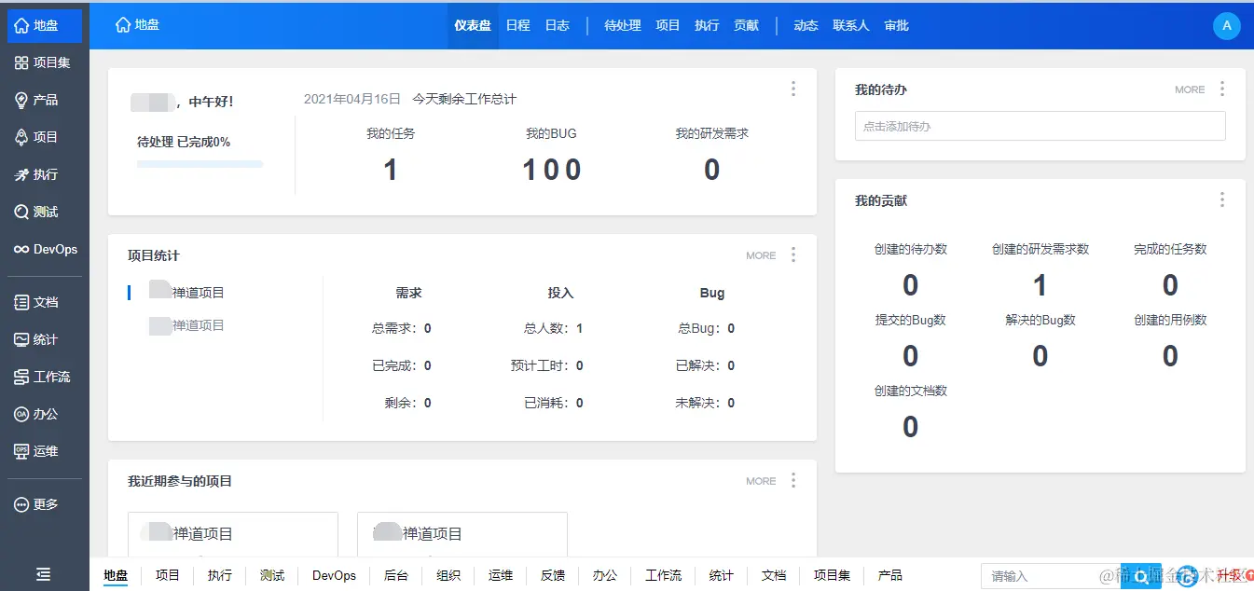The height and width of the screenshot is (591, 1254).
Task: Open the 项目 tab in top navigation
Action: point(668,25)
